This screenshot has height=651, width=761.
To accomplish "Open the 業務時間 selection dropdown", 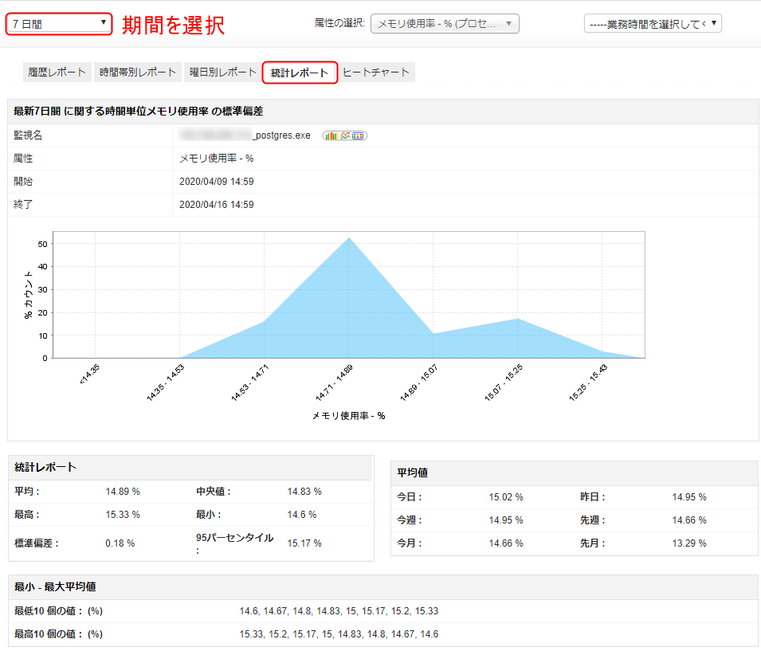I will (x=652, y=24).
